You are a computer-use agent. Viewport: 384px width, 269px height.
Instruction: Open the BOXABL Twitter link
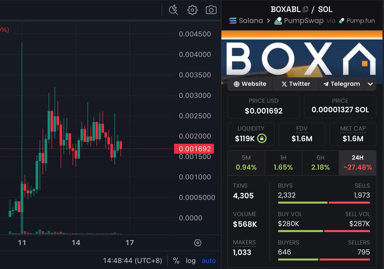pyautogui.click(x=296, y=84)
